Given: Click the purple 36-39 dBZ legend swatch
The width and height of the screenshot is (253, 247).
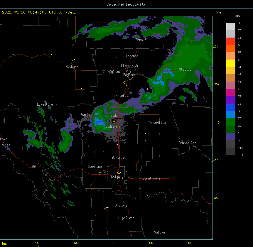Looking at the screenshot, I should click(231, 100).
